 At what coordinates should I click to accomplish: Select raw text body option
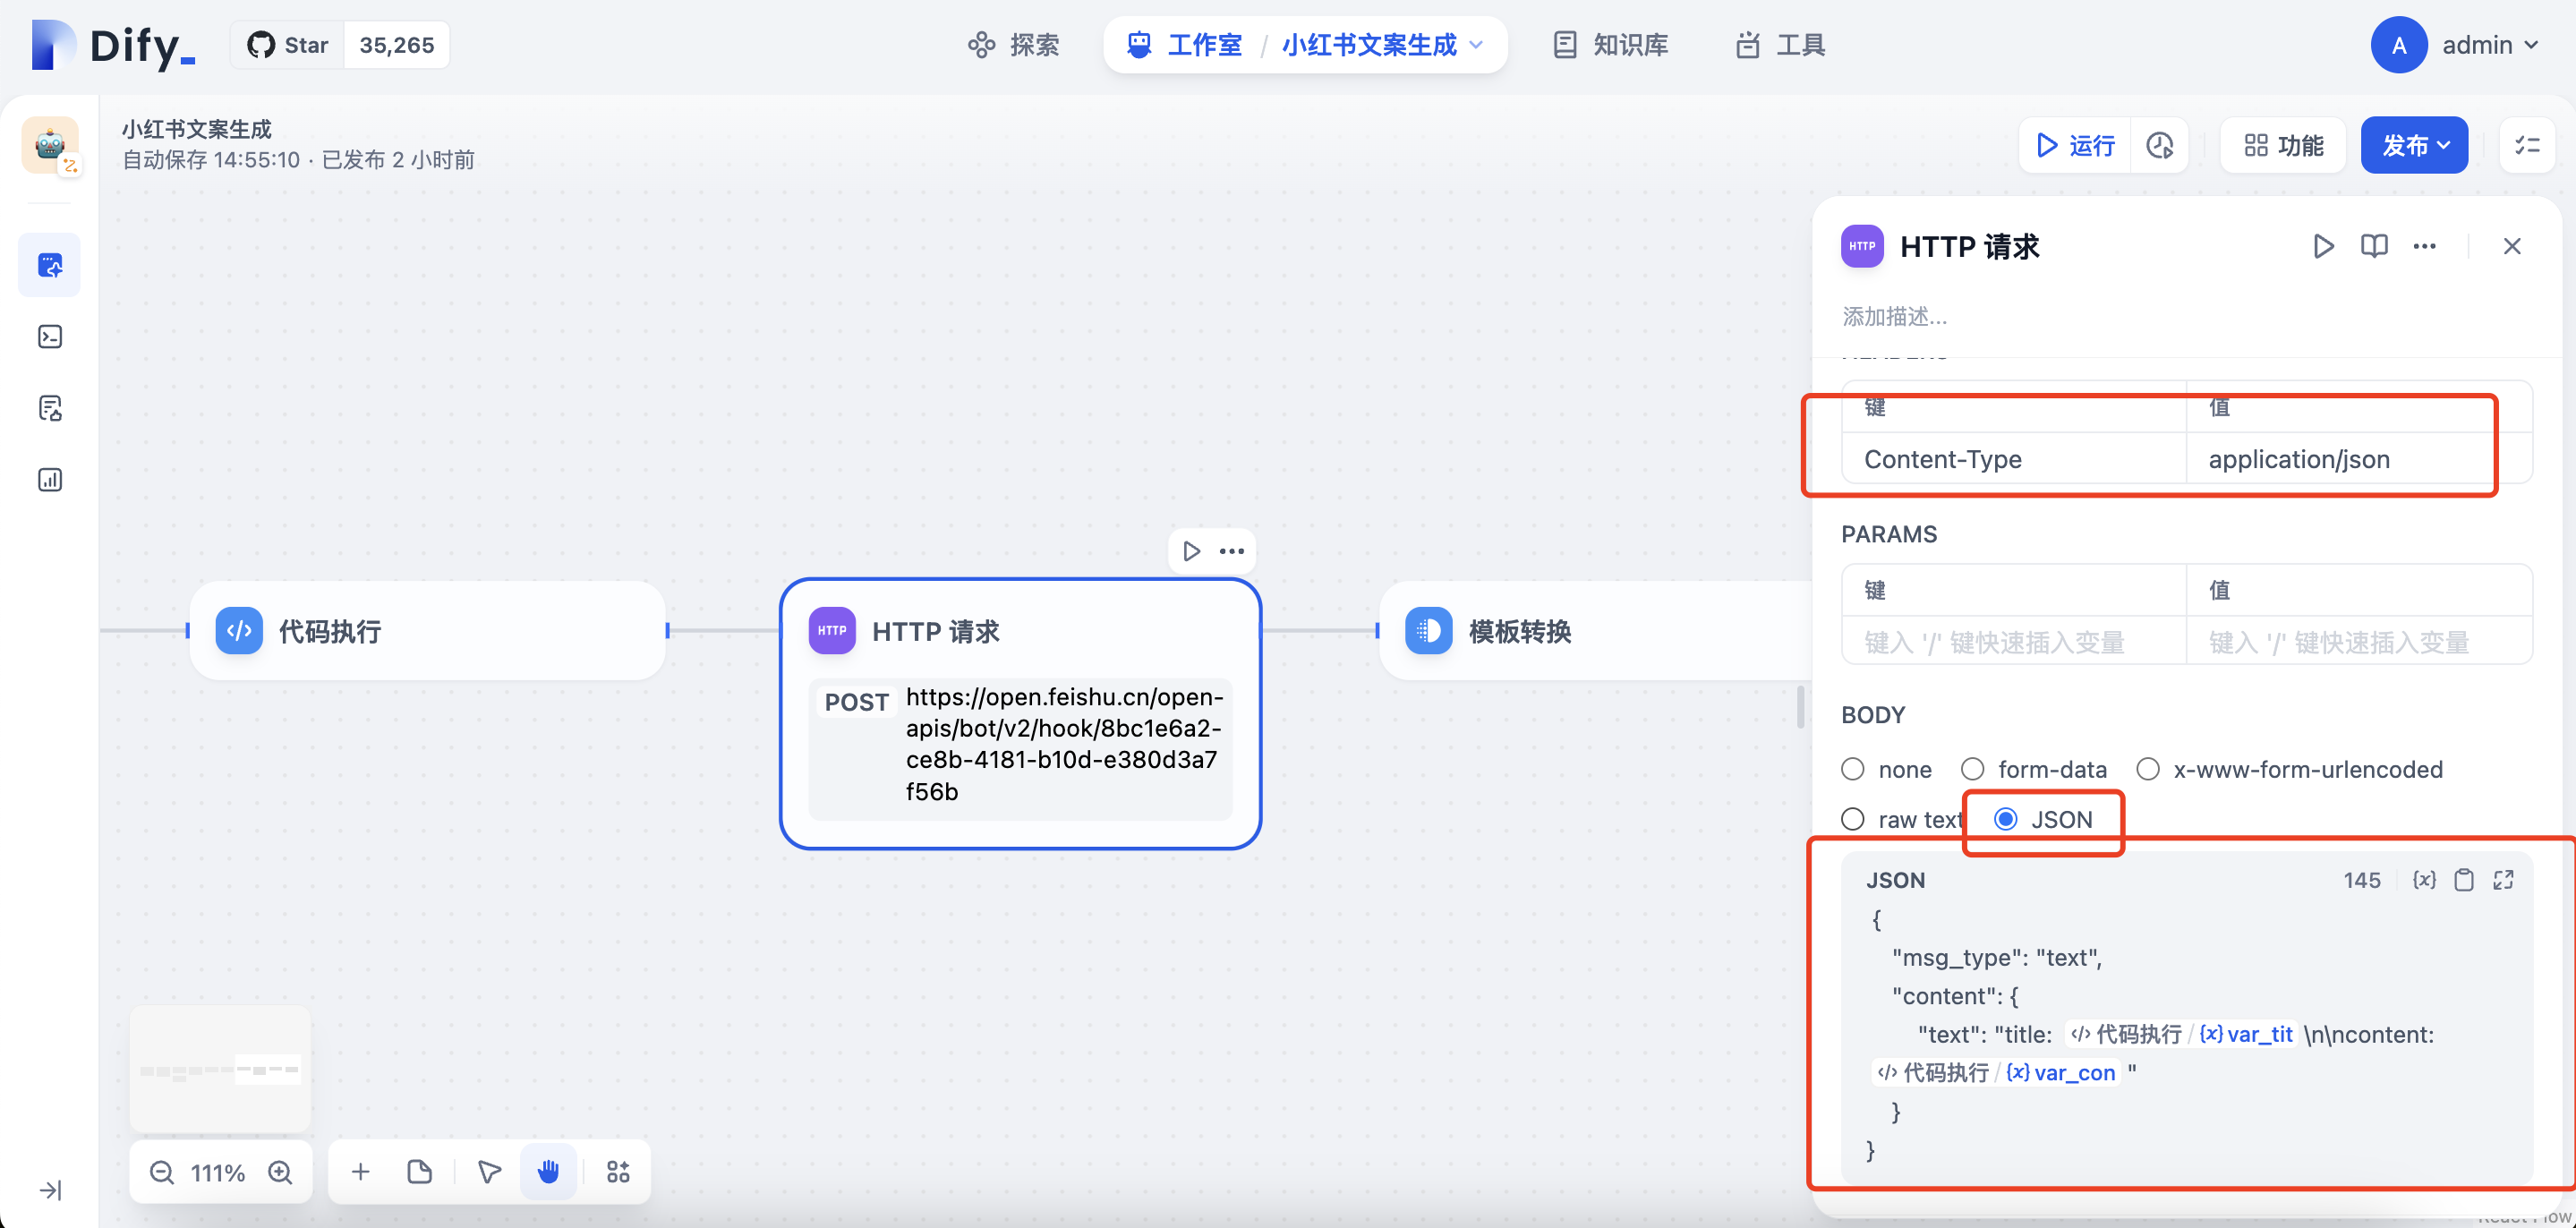[x=1853, y=820]
